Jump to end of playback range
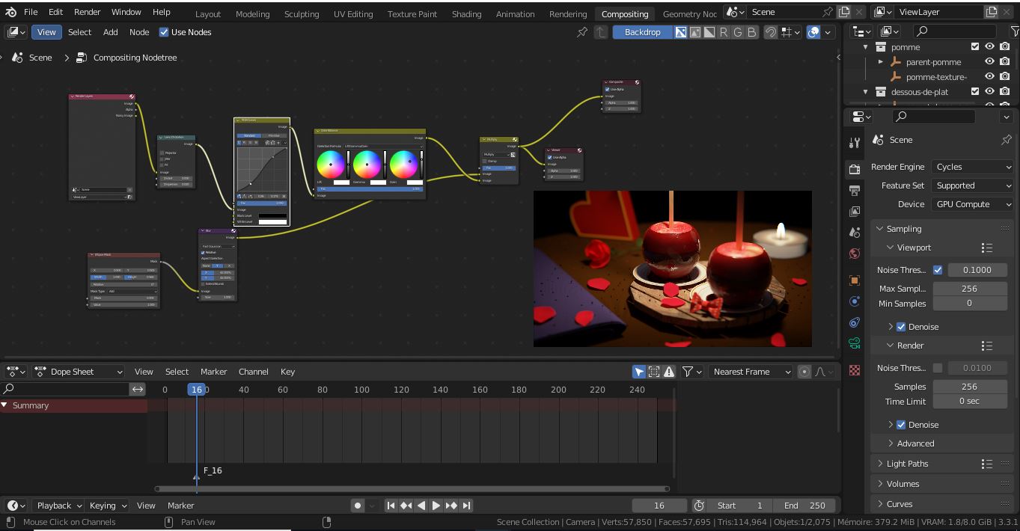1020x531 pixels. pyautogui.click(x=465, y=505)
